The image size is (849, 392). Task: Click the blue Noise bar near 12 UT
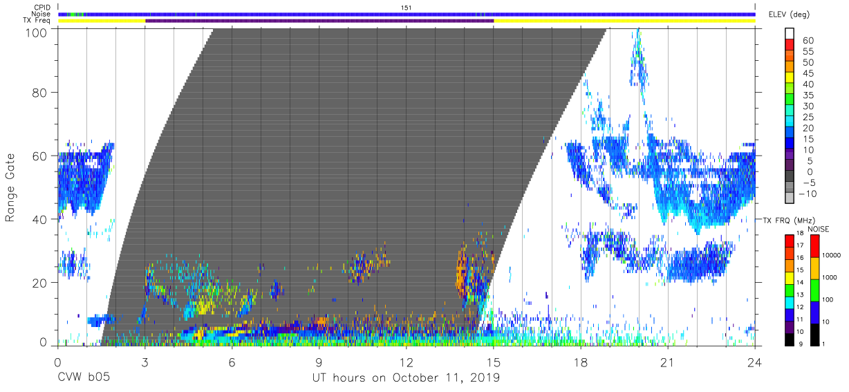coord(407,14)
